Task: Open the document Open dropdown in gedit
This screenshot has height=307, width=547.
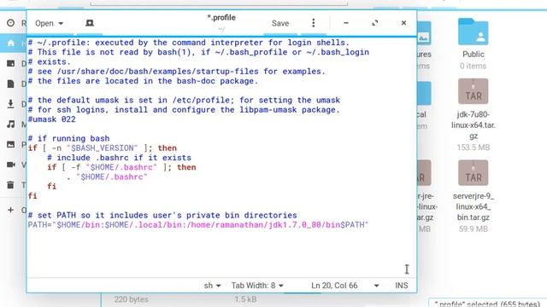Action: pos(49,23)
